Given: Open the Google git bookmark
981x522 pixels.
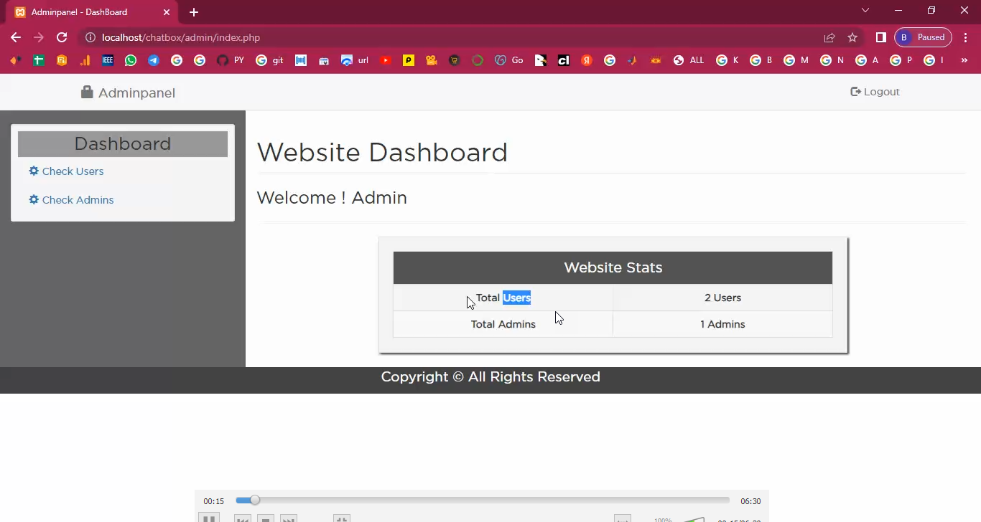Looking at the screenshot, I should (x=269, y=61).
